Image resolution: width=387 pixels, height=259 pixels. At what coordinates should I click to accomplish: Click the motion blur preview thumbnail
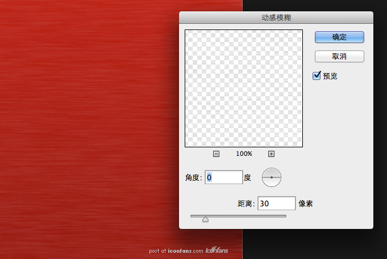click(244, 88)
